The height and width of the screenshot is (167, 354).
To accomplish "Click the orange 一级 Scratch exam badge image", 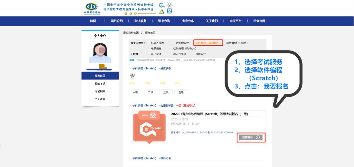I will pyautogui.click(x=149, y=127).
